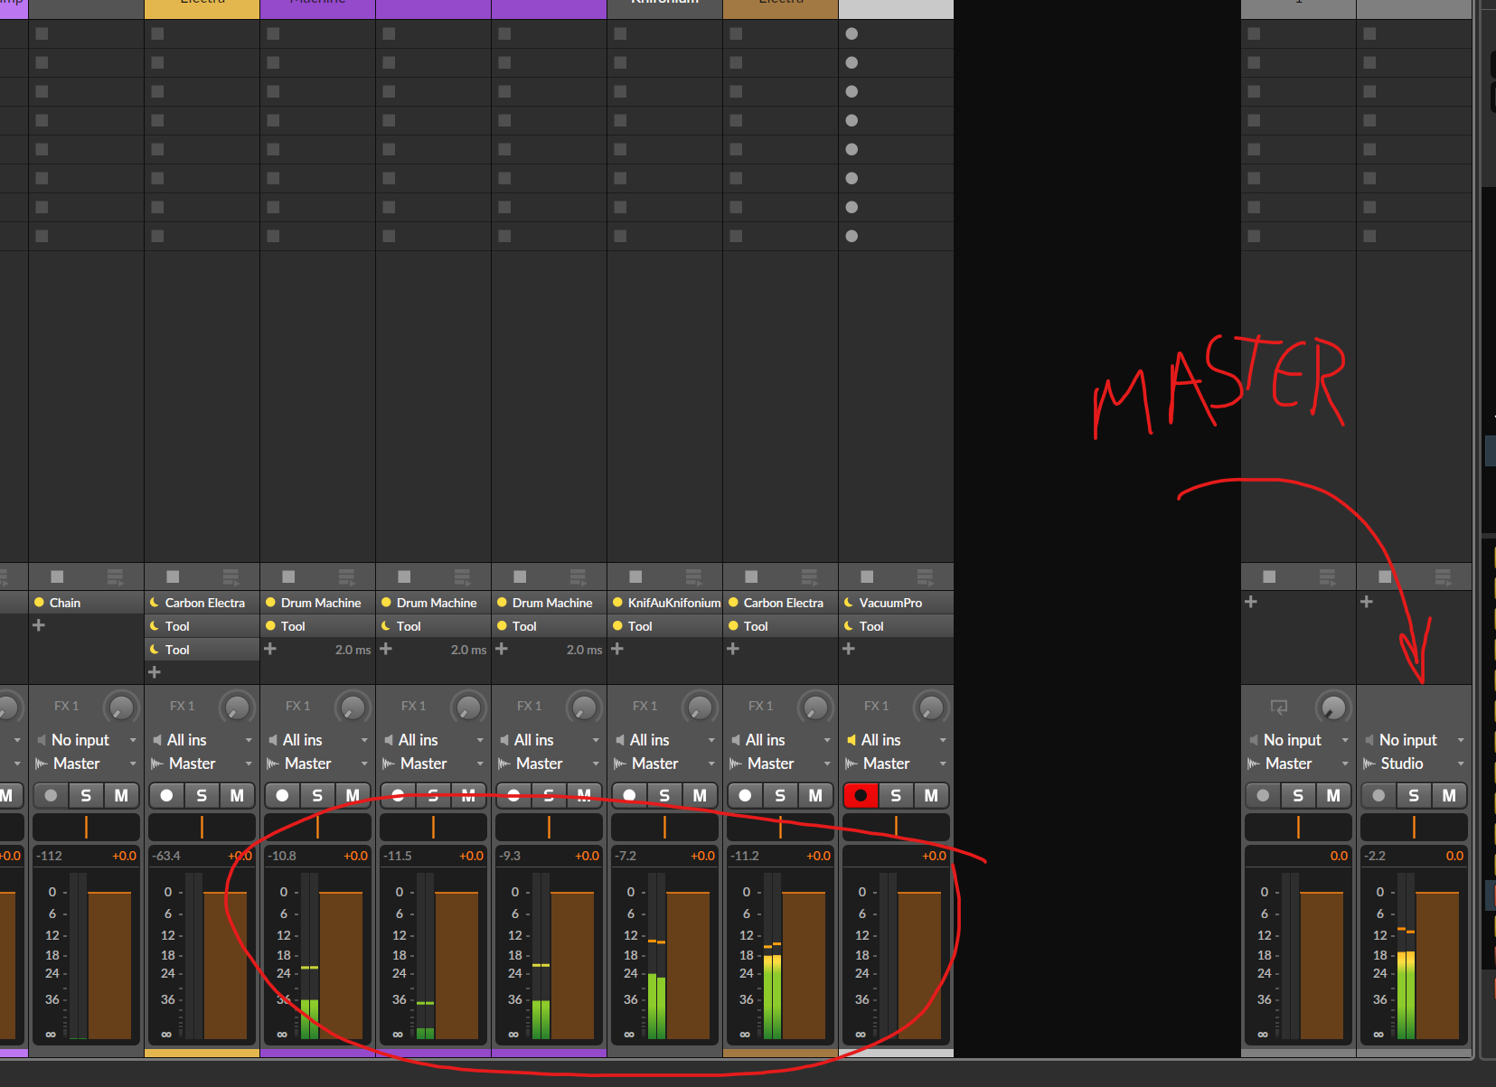The width and height of the screenshot is (1496, 1087).
Task: Add a device below the Chain device
Action: pos(39,625)
